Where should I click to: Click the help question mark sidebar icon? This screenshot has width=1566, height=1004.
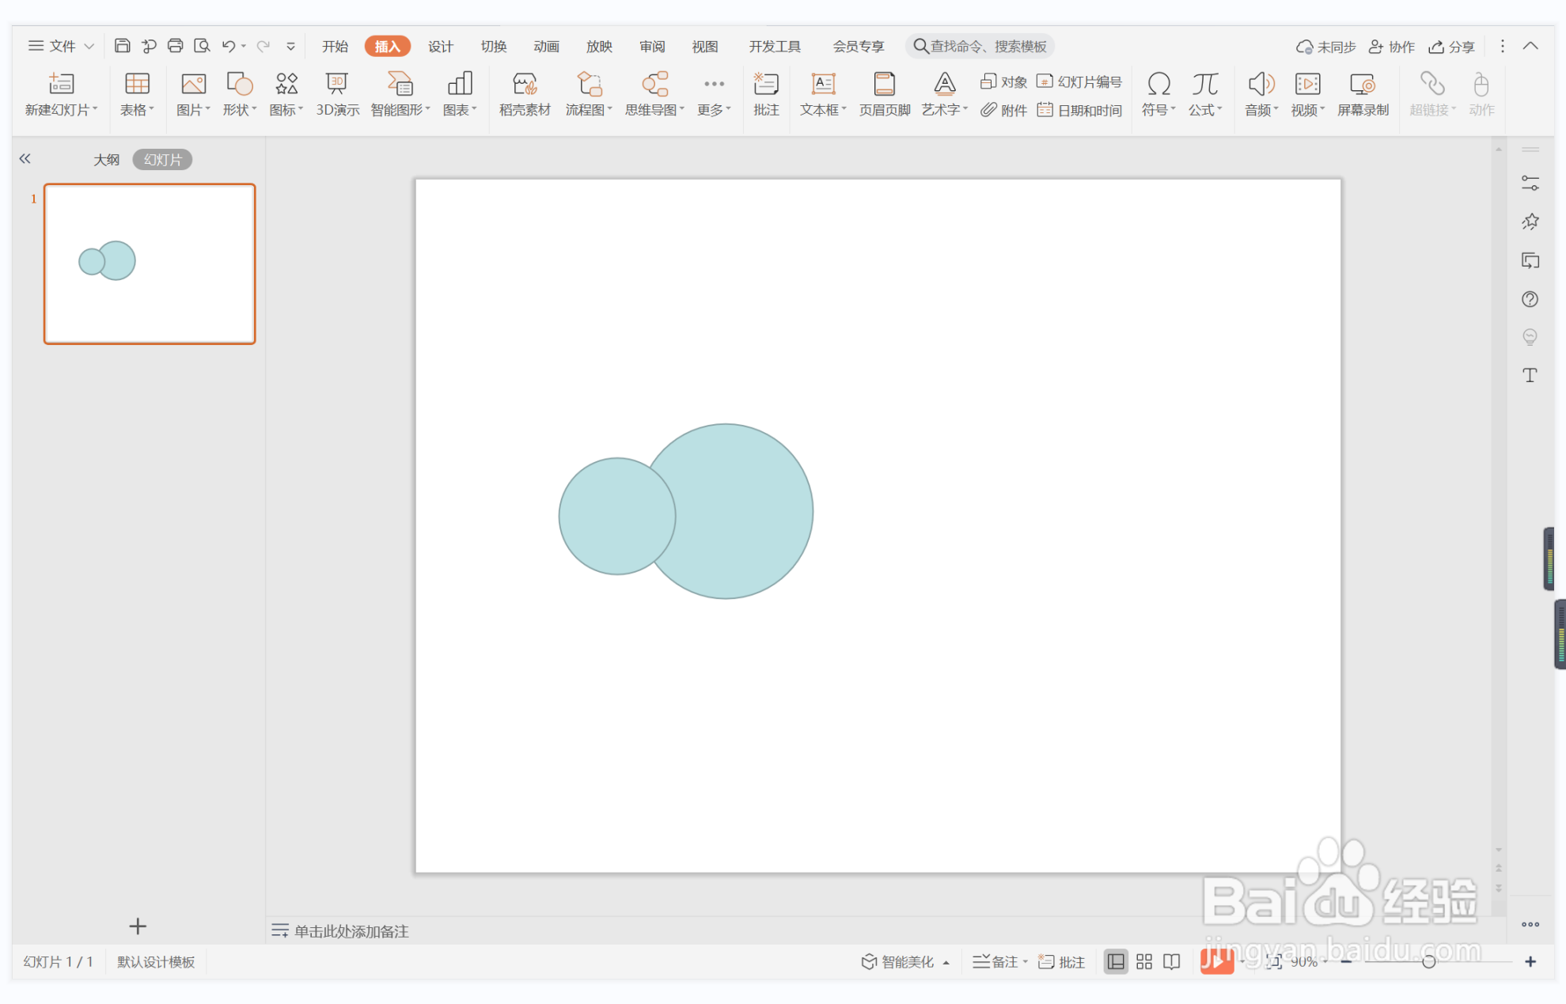[1530, 299]
